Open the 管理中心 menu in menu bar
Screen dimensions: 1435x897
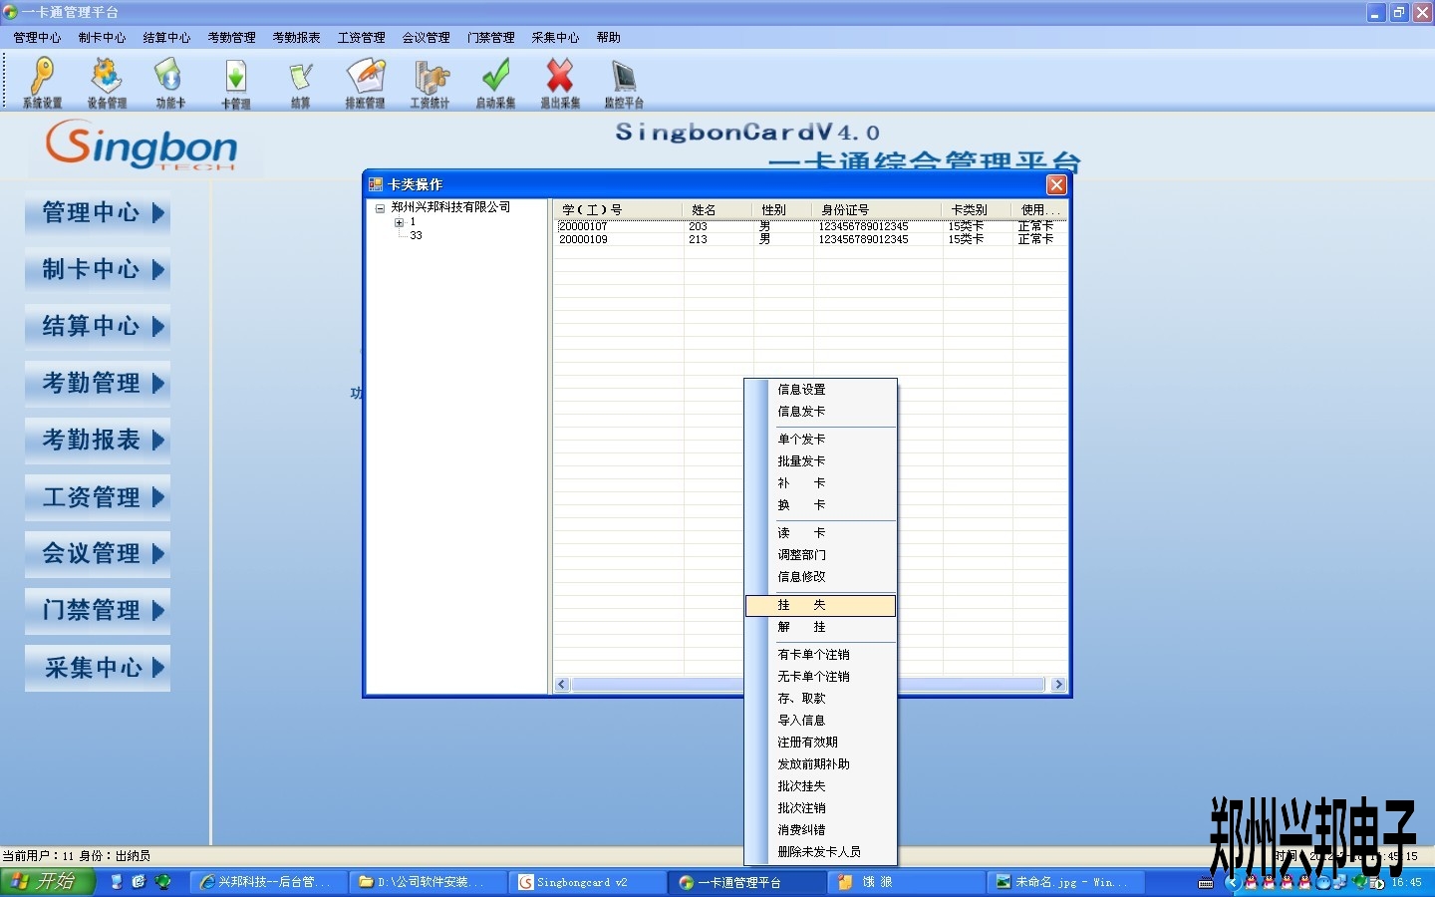(x=37, y=38)
